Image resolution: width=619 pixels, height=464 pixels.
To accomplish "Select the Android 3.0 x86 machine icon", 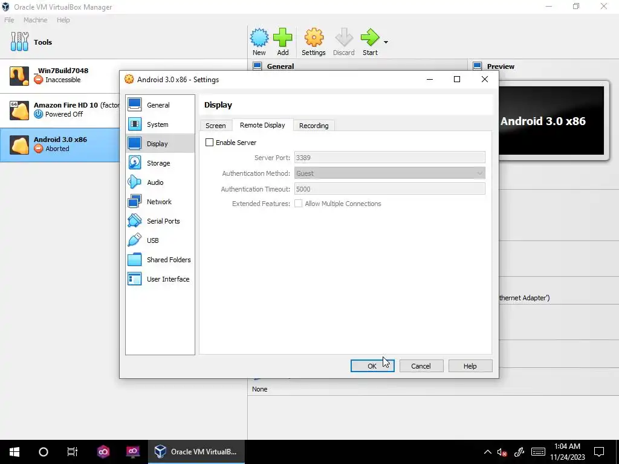I will point(19,144).
